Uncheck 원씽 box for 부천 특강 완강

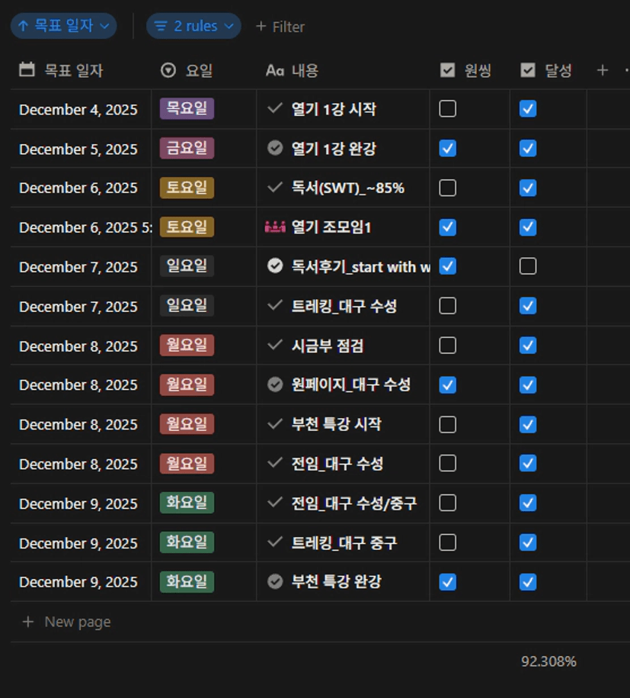pos(448,582)
